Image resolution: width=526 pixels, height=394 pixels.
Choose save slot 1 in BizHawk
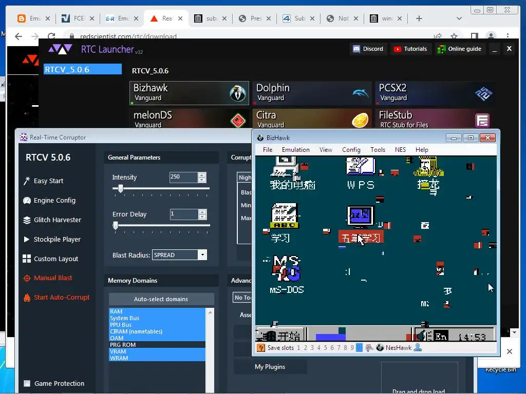298,348
